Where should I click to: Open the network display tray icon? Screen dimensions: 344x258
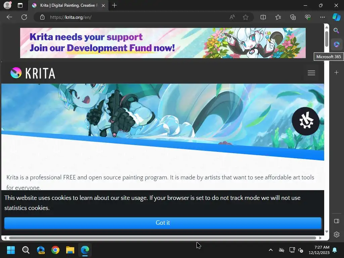292,250
